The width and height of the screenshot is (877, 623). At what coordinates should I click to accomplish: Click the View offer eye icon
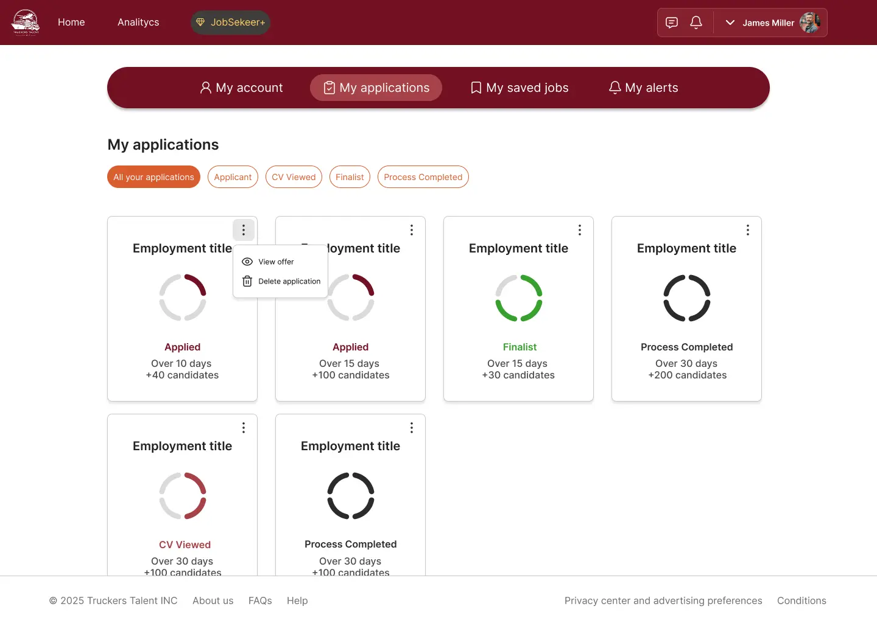click(x=247, y=262)
